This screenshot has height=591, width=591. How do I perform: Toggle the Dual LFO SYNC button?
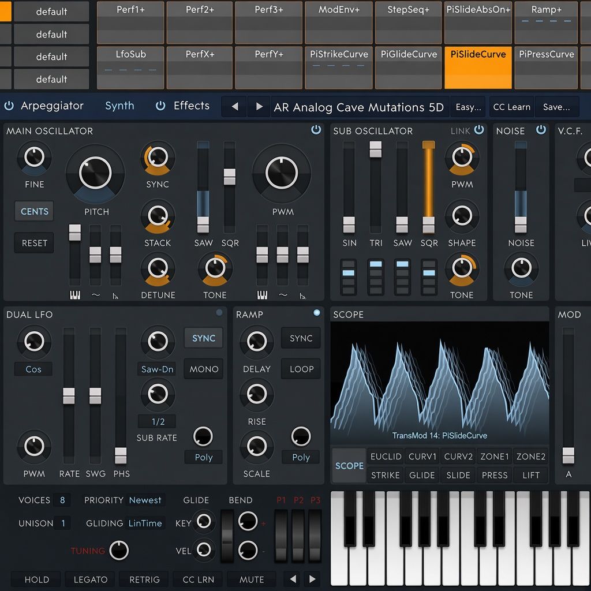click(204, 338)
